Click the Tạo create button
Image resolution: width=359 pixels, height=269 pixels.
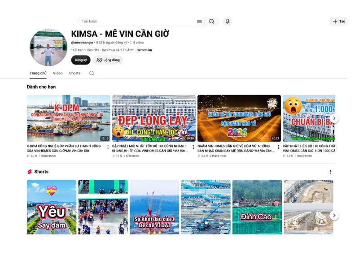pos(339,21)
